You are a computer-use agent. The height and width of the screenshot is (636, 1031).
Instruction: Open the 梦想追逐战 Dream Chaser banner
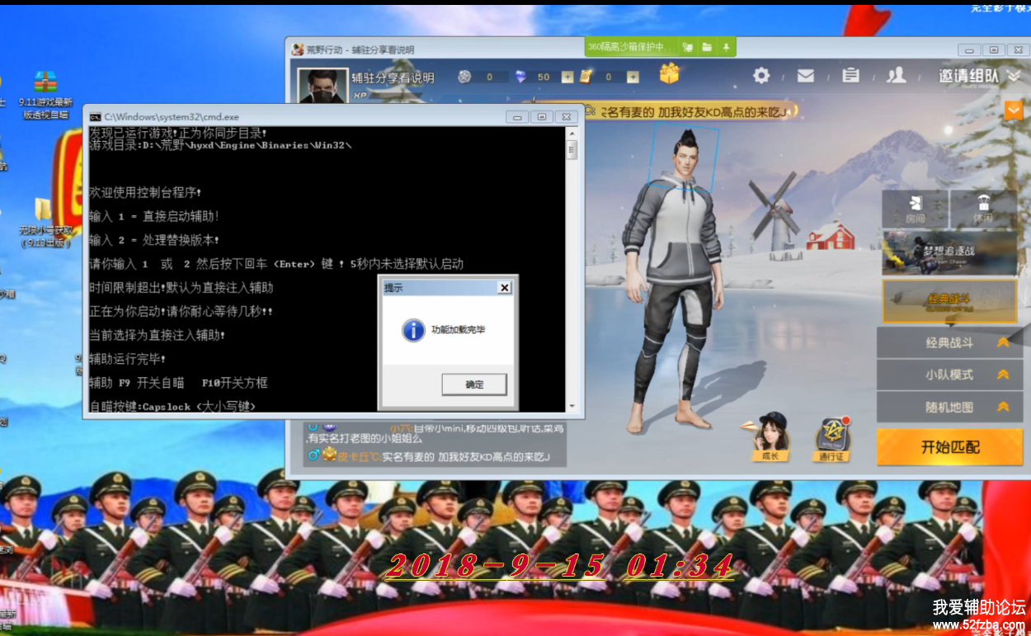(x=949, y=252)
